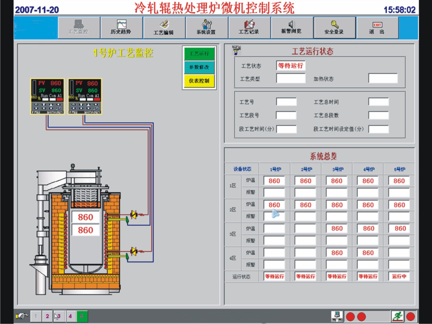Click the green 工艺运行 button
432x324 pixels.
[x=199, y=54]
